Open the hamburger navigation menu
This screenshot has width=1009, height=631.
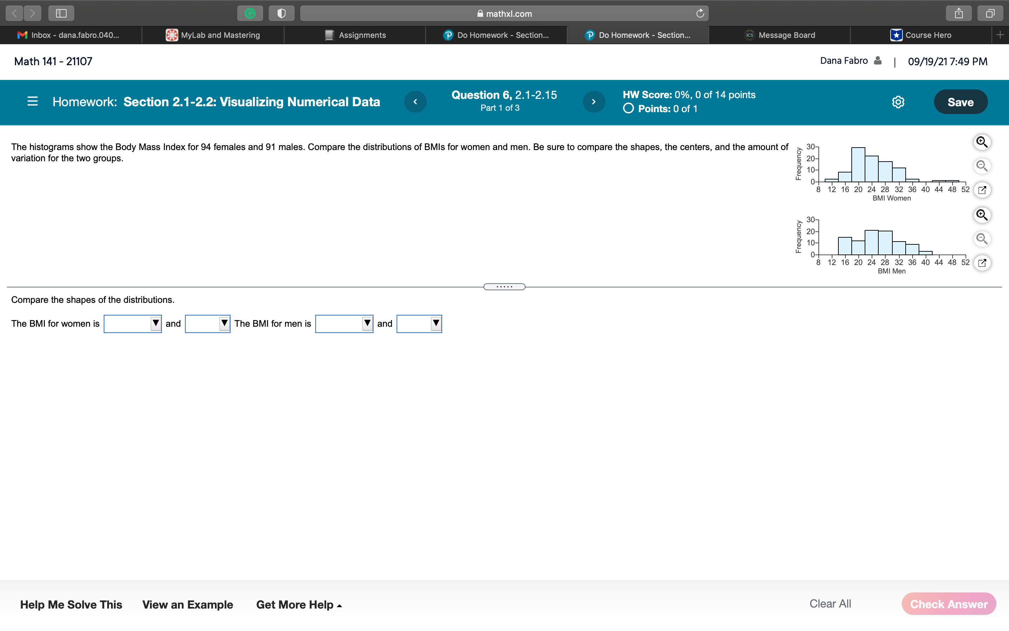[33, 101]
